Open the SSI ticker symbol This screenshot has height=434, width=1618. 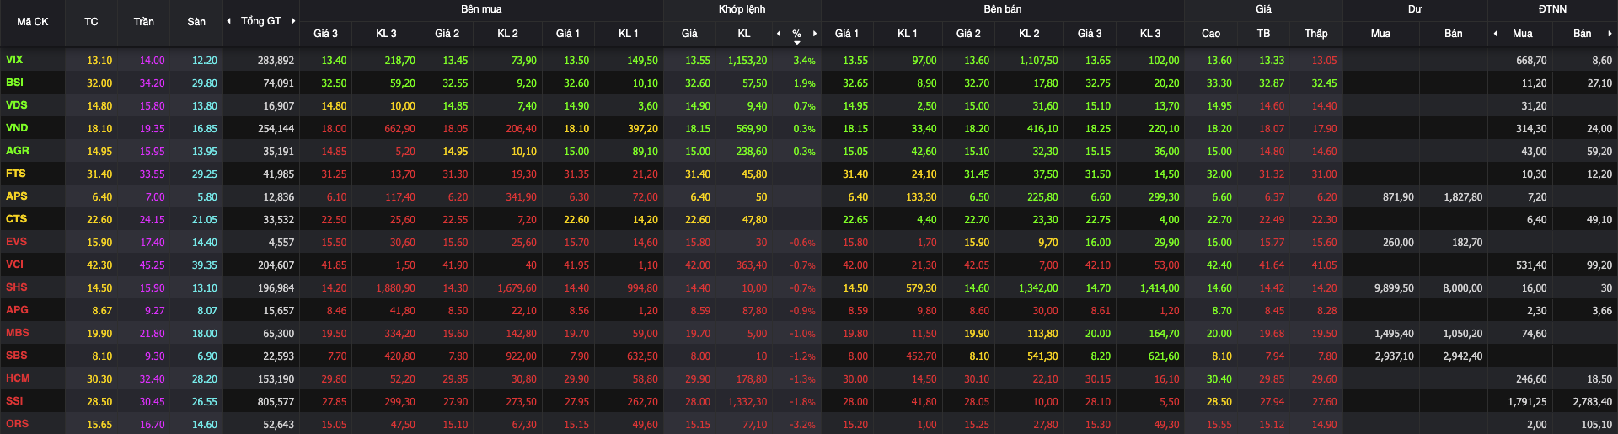[x=14, y=401]
